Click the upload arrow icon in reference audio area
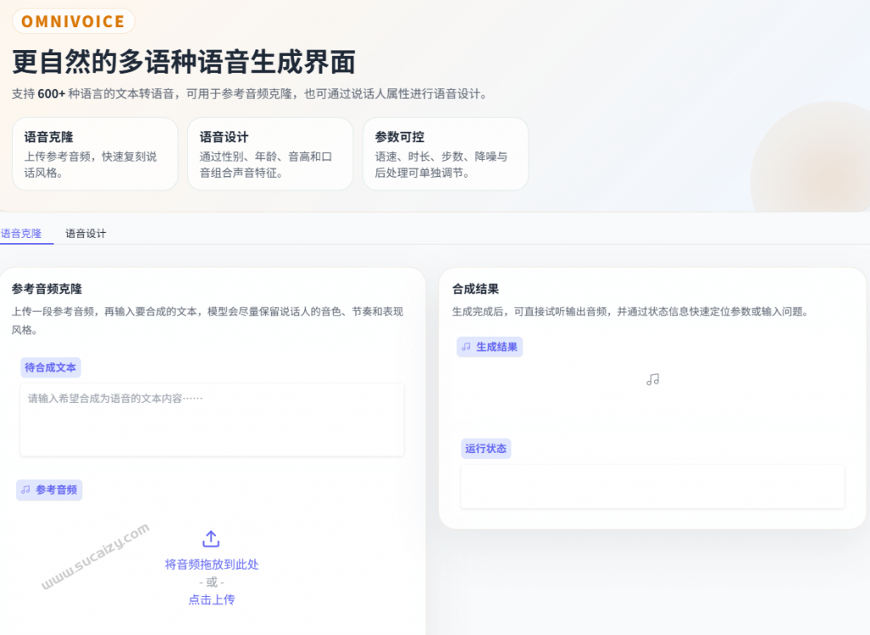This screenshot has width=870, height=635. (x=211, y=538)
